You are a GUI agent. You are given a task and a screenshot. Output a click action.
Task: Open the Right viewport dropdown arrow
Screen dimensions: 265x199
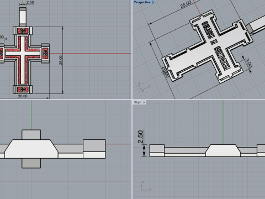coord(145,102)
